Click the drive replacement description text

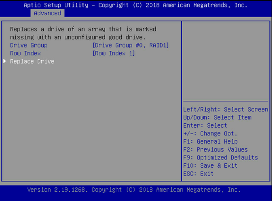coord(83,33)
